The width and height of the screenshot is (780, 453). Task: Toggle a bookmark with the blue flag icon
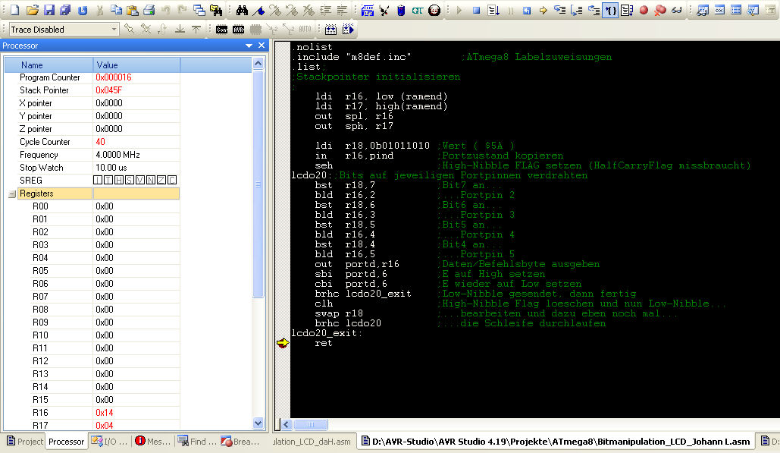(x=258, y=10)
